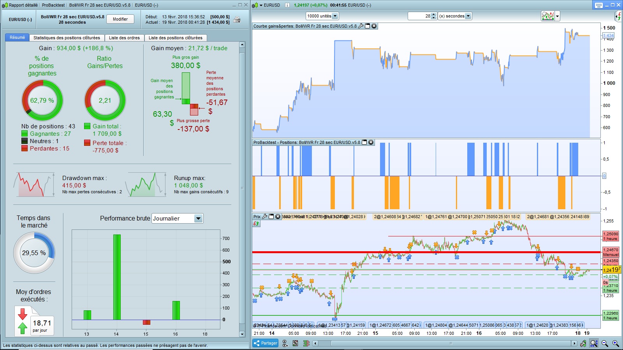This screenshot has height=350, width=623.
Task: Decrease the 28 timeframe value with down arrow
Action: tap(434, 18)
